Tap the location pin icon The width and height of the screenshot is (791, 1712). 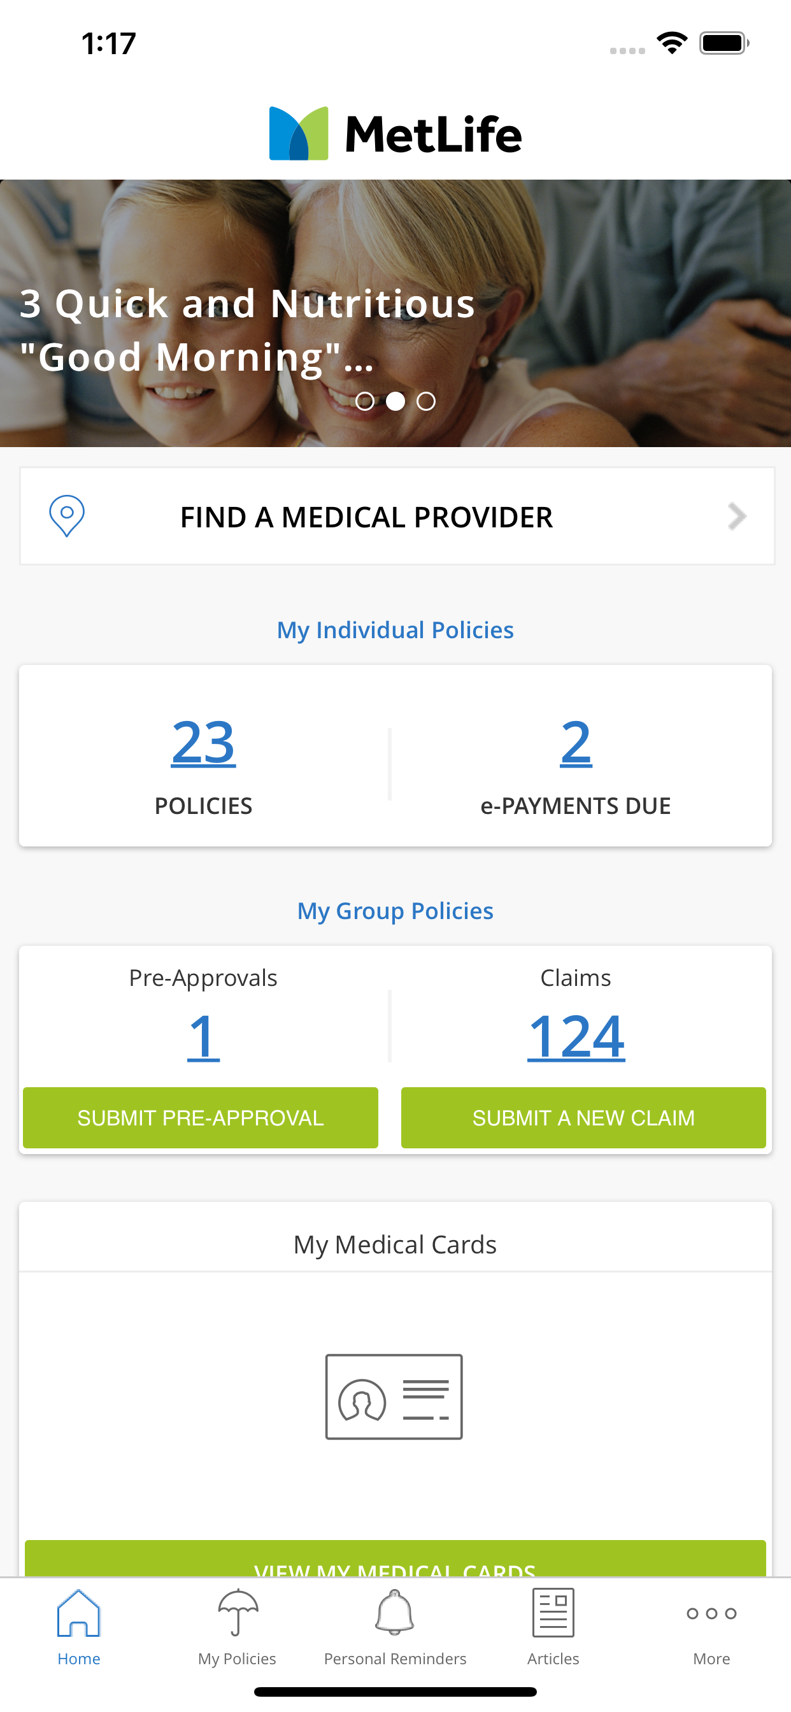tap(66, 516)
